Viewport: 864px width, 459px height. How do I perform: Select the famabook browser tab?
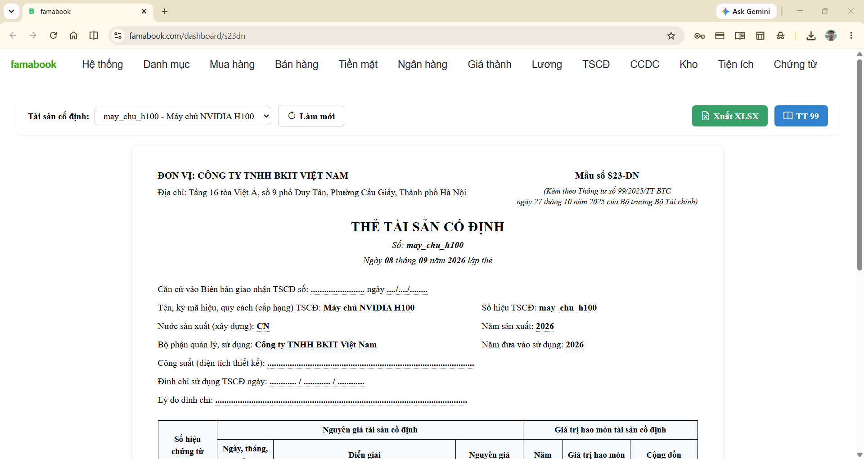point(88,11)
